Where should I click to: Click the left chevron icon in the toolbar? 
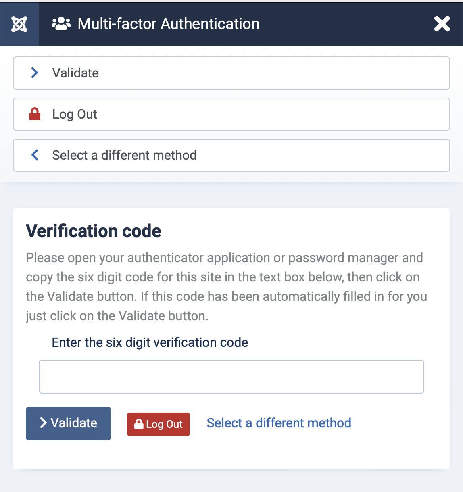click(x=35, y=155)
